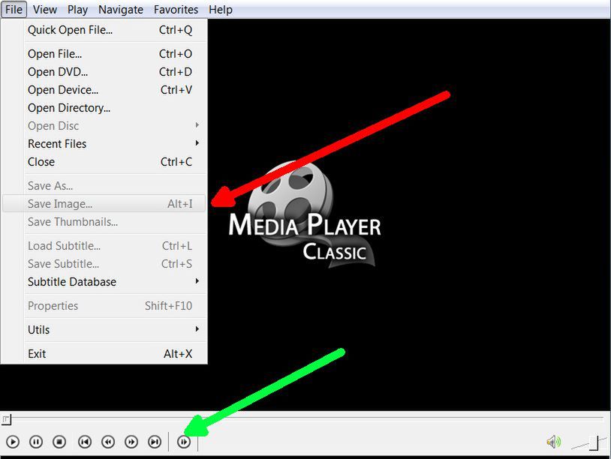Click the Pause playback button
The image size is (611, 459).
pyautogui.click(x=36, y=442)
